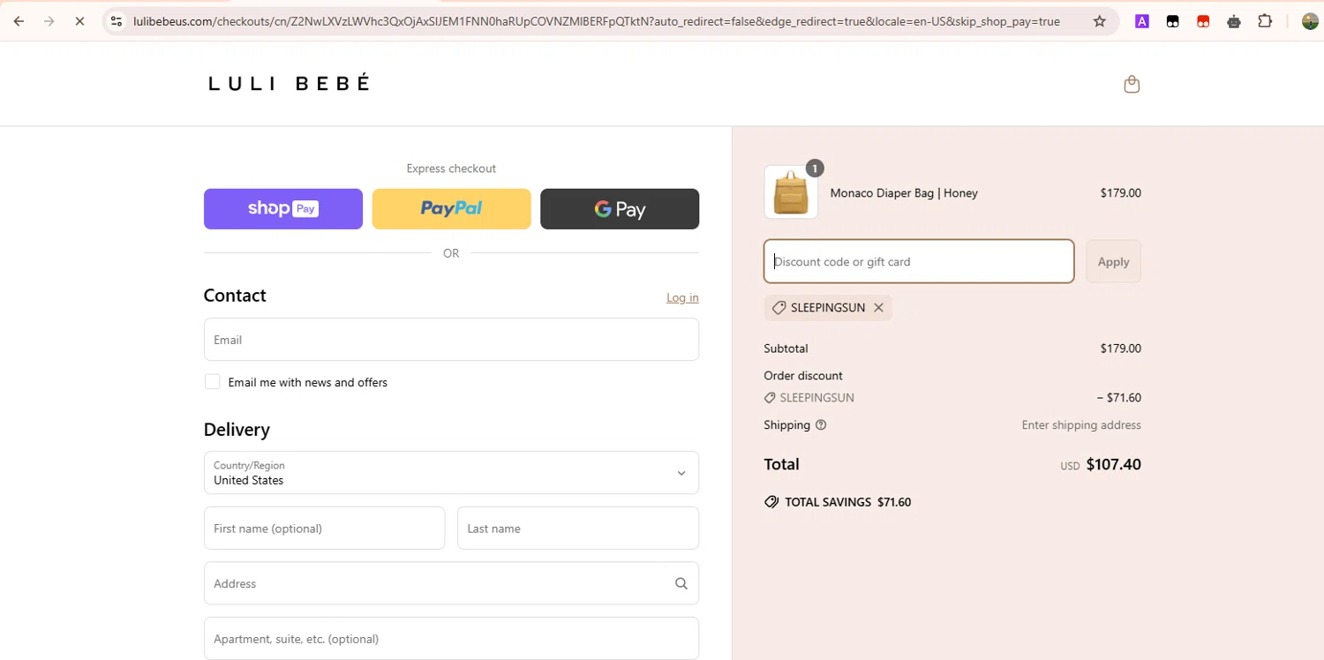
Task: Focus the Discount code or gift card field
Action: click(919, 261)
